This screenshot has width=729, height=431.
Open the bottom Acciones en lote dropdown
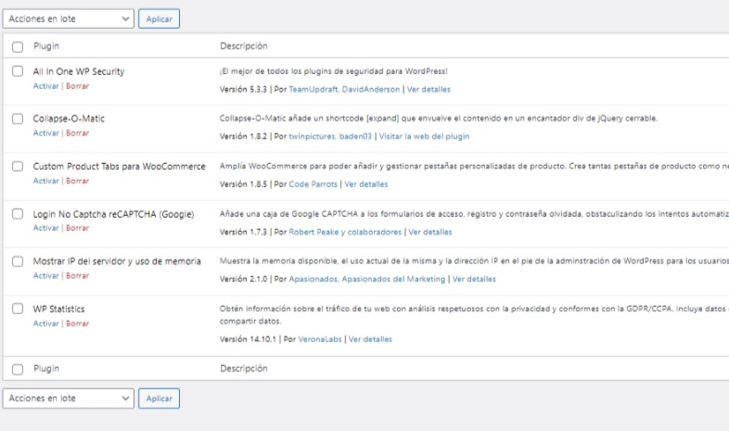pos(69,398)
